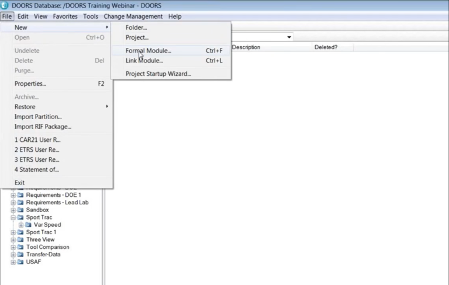Select Requirements - Lead Lab folder label
The image size is (449, 285).
(x=57, y=202)
